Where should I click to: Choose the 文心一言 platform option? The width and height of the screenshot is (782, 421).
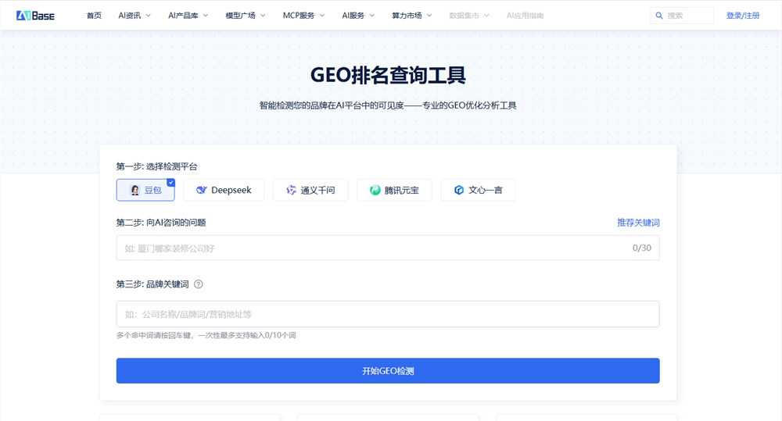478,190
